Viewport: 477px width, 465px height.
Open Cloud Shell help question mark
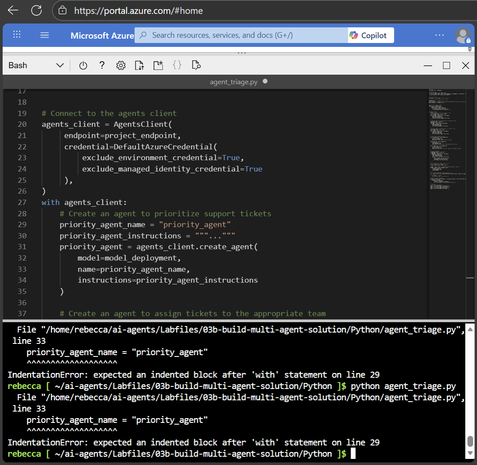102,66
